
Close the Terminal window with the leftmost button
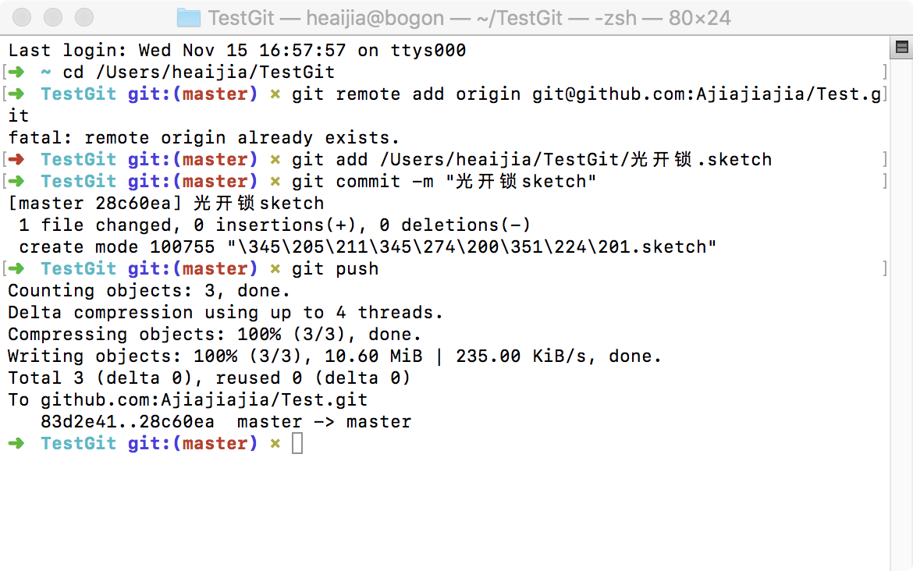pyautogui.click(x=22, y=17)
